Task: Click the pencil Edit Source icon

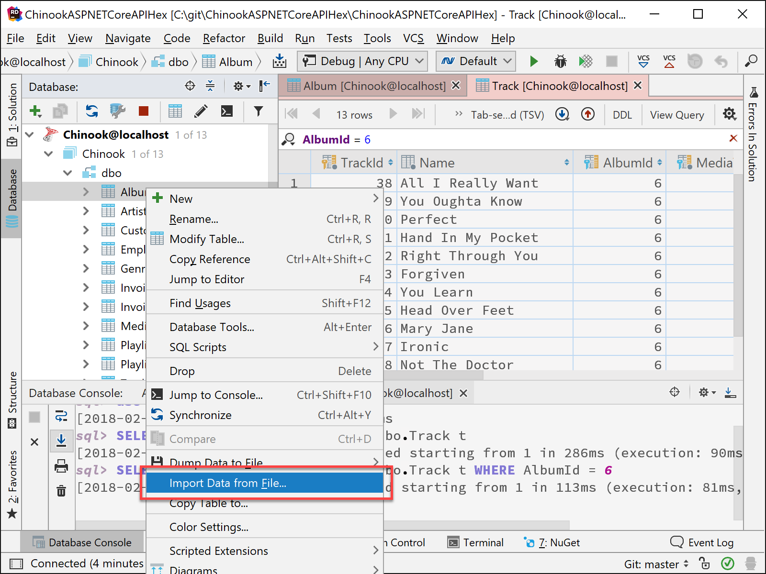Action: tap(201, 111)
